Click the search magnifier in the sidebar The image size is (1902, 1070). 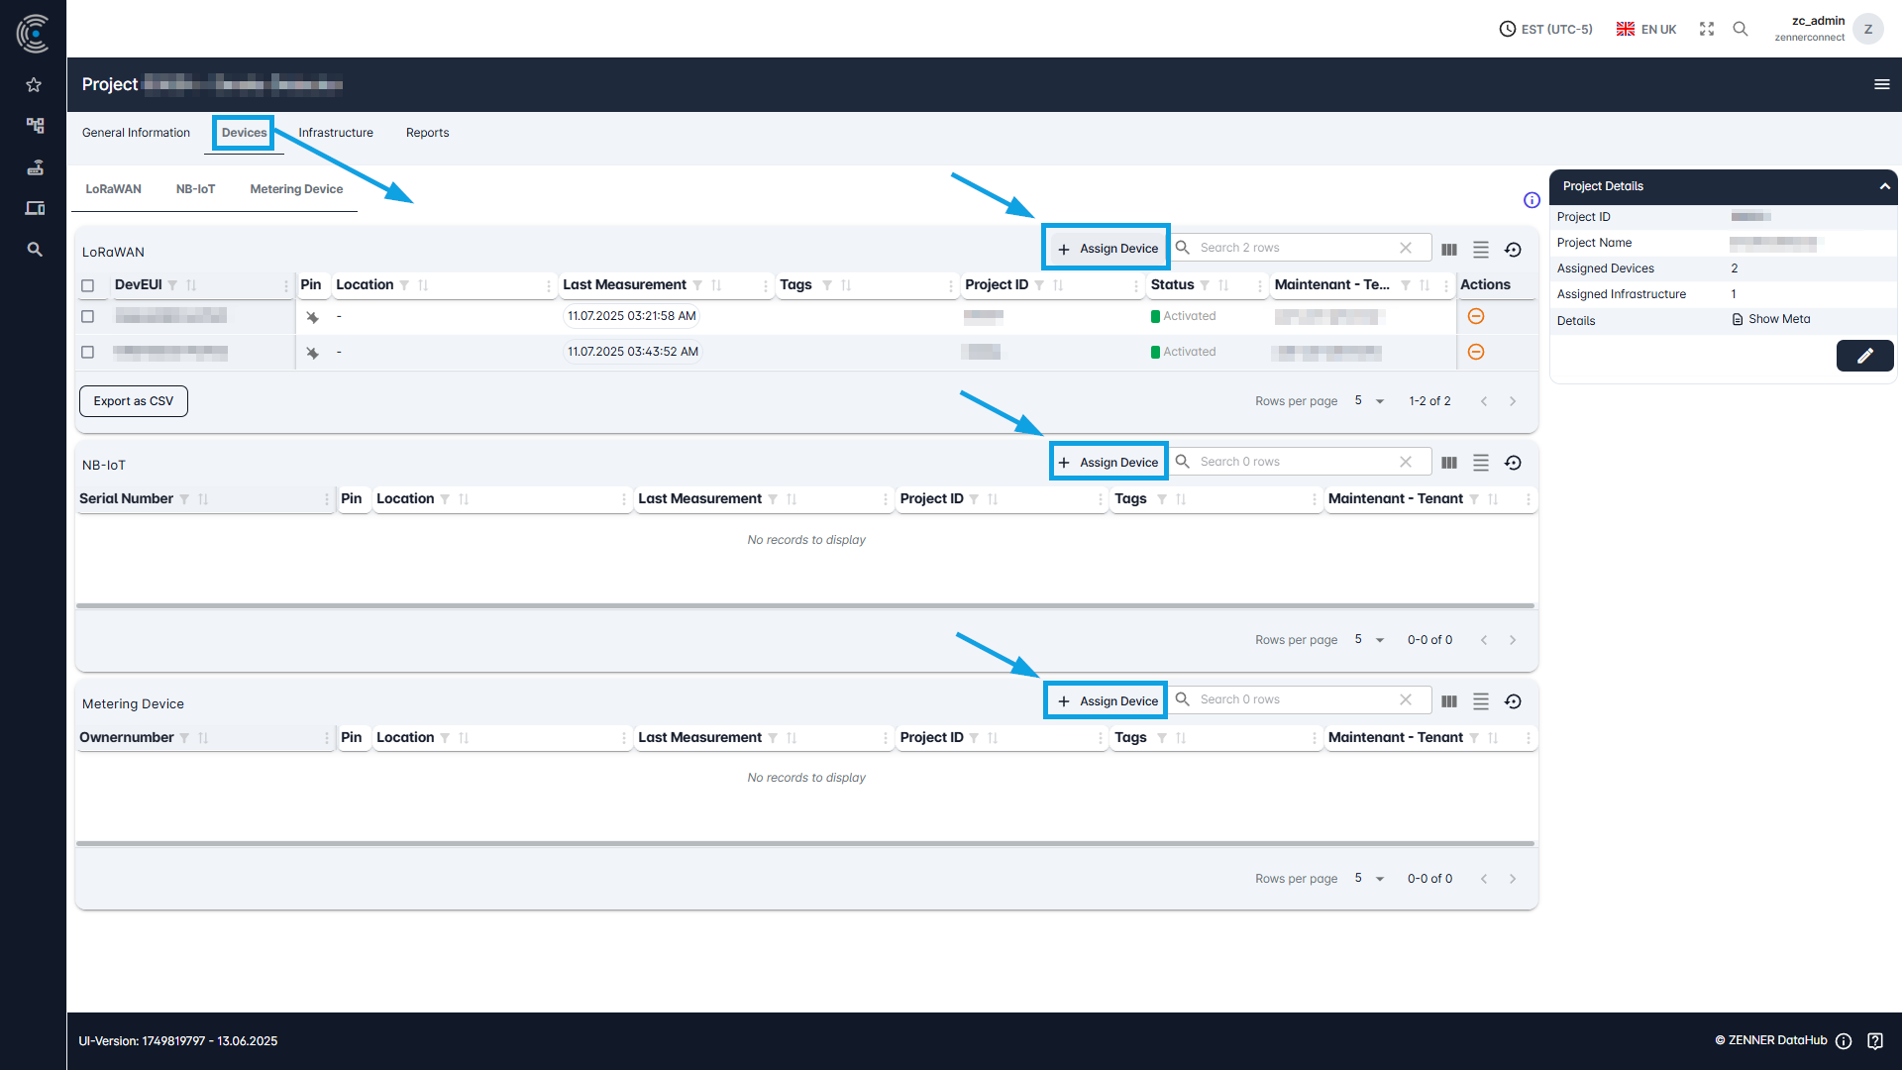[34, 249]
